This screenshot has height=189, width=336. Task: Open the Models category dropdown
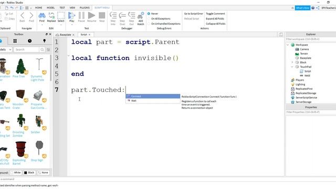click(5, 49)
